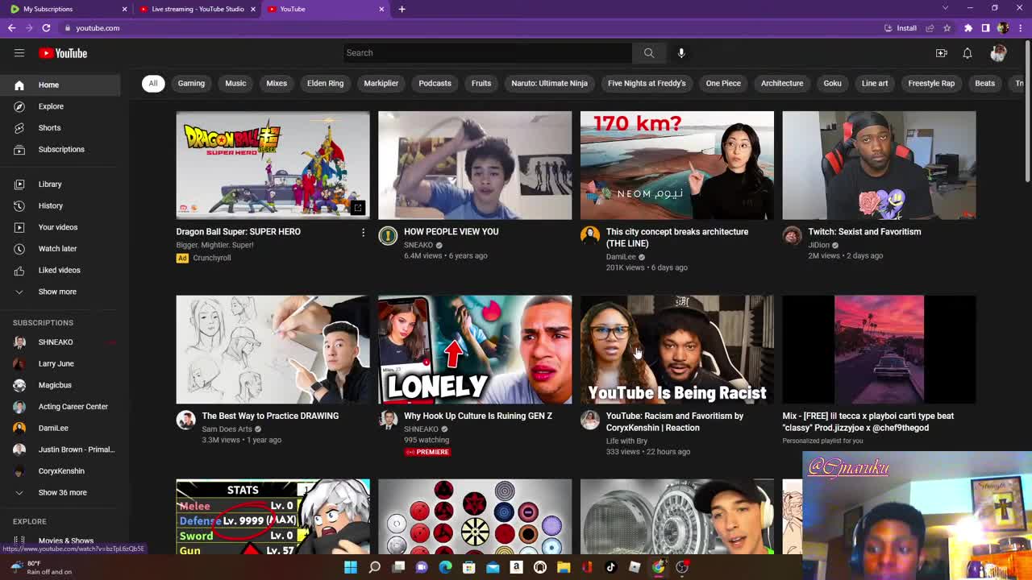Open CoryxKenshin subscription in sidebar

pos(60,471)
